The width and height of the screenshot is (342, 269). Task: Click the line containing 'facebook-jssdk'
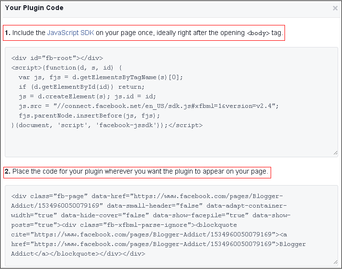pos(106,125)
